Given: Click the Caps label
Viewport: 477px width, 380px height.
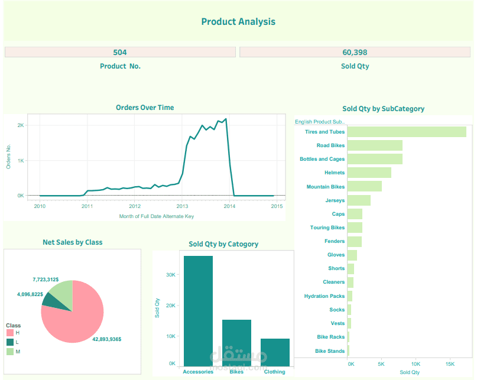Looking at the screenshot, I should [338, 214].
